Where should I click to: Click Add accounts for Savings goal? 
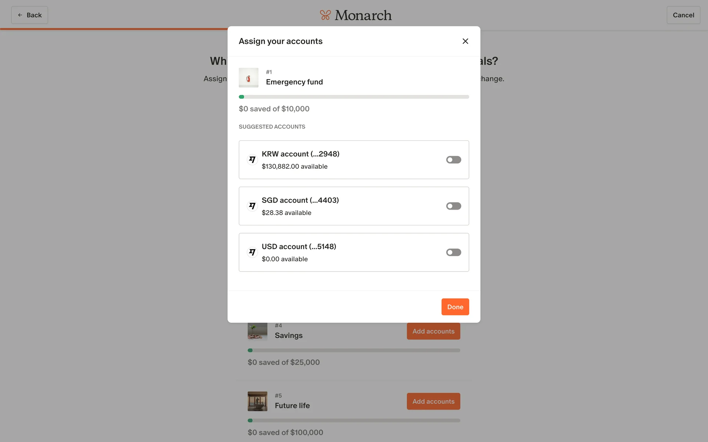click(x=433, y=331)
